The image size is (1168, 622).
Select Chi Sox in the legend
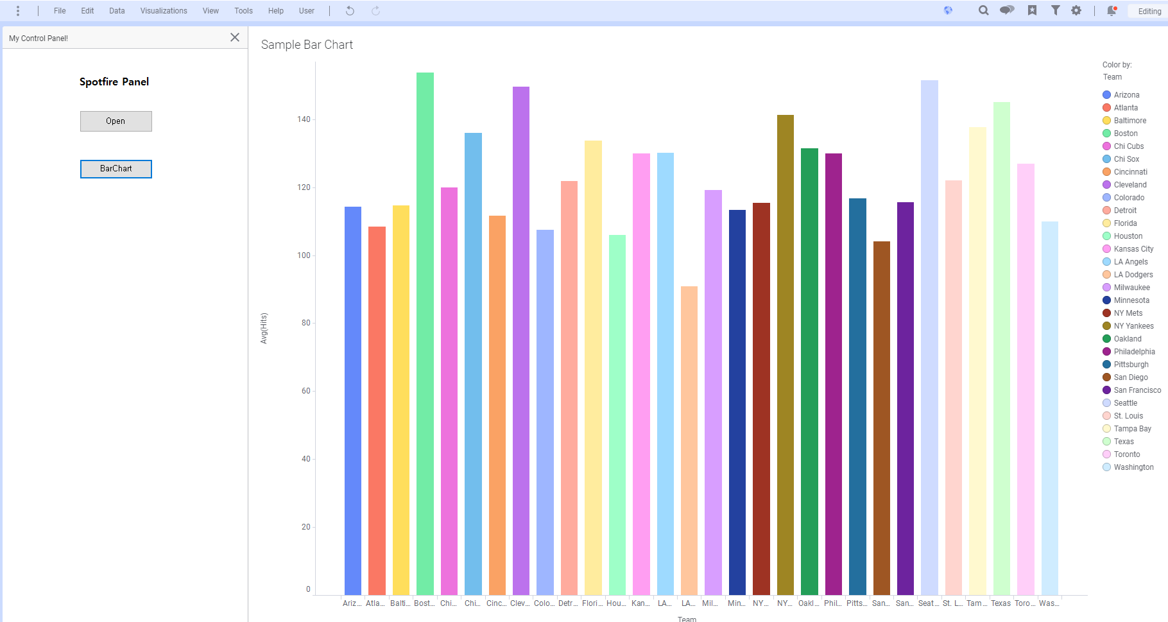click(1121, 159)
